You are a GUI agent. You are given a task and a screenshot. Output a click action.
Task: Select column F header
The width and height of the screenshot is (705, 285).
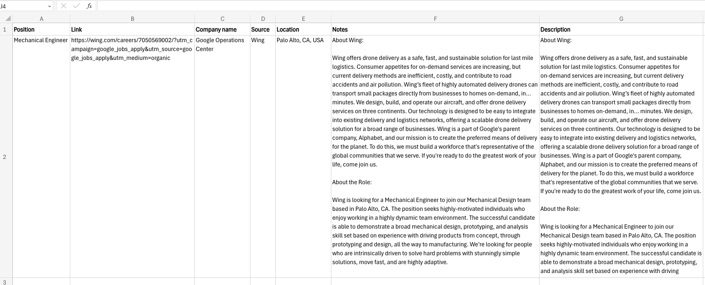435,19
